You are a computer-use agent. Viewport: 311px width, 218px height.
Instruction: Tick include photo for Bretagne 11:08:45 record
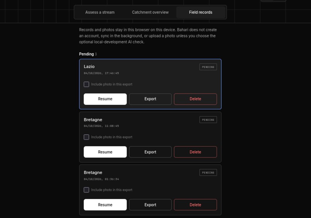pos(86,137)
